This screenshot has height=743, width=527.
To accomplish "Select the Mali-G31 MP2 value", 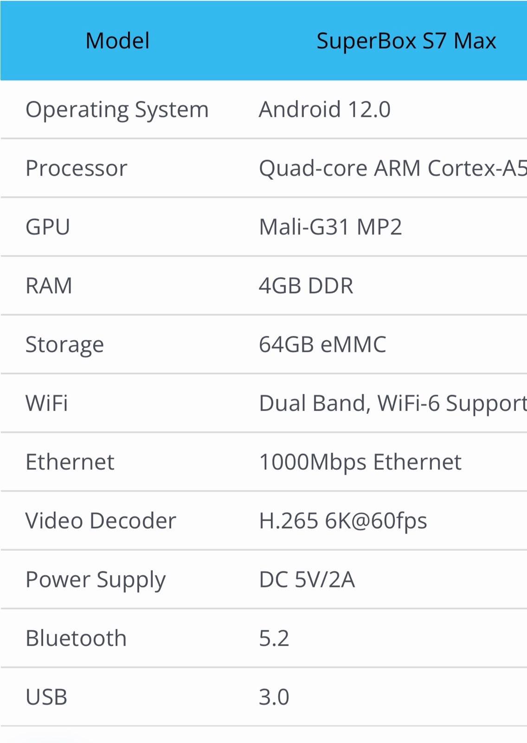I will coord(330,227).
